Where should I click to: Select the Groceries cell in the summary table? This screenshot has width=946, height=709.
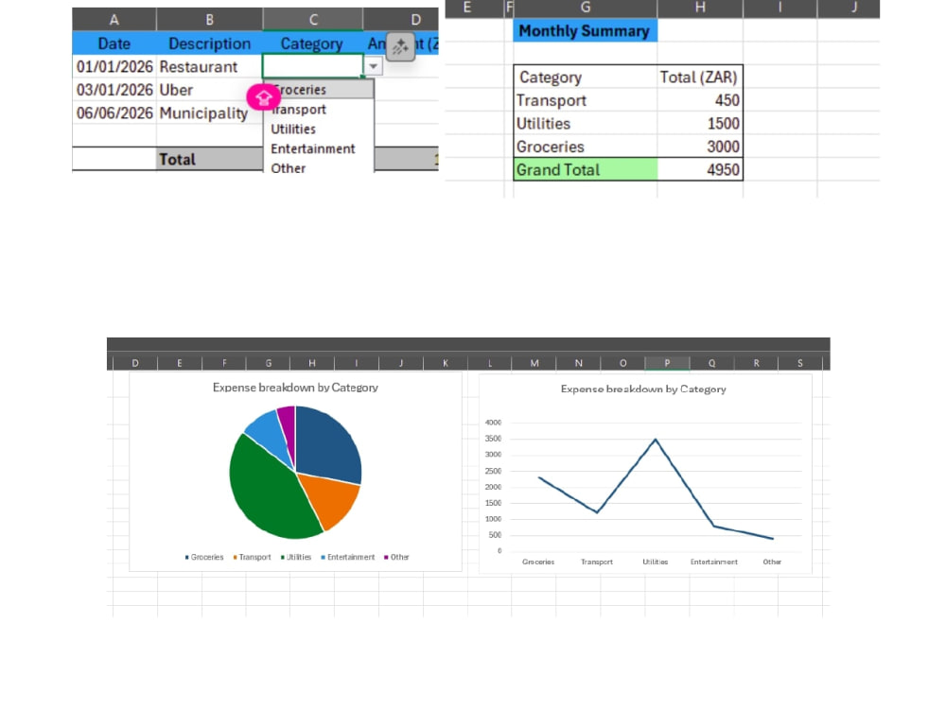coord(586,147)
